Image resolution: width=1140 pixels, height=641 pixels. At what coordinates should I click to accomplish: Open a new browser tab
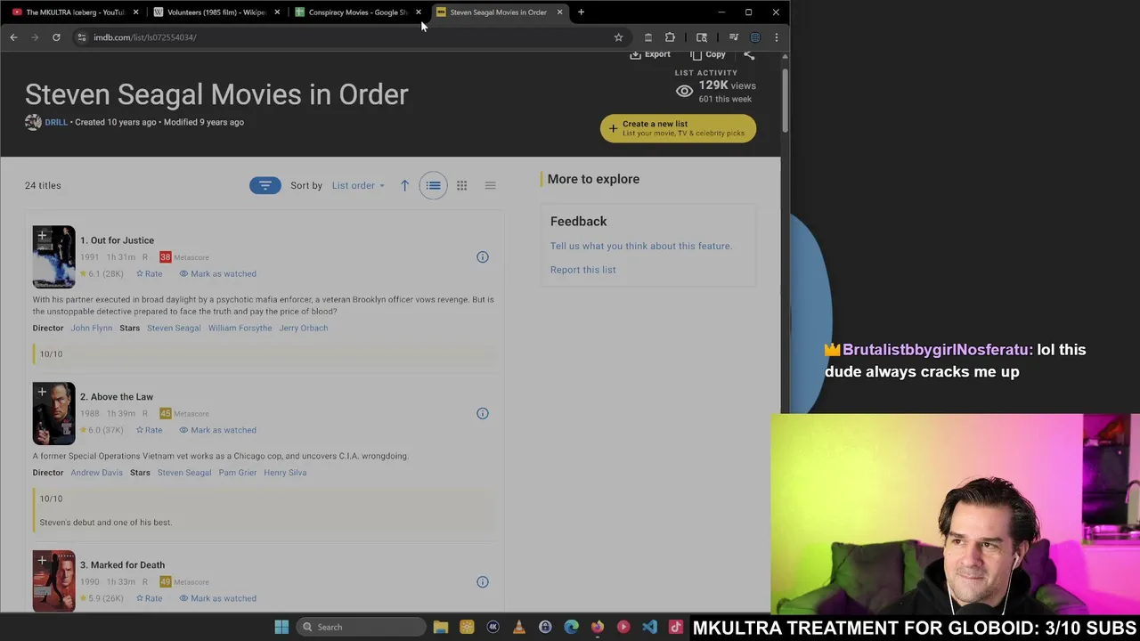(x=581, y=12)
